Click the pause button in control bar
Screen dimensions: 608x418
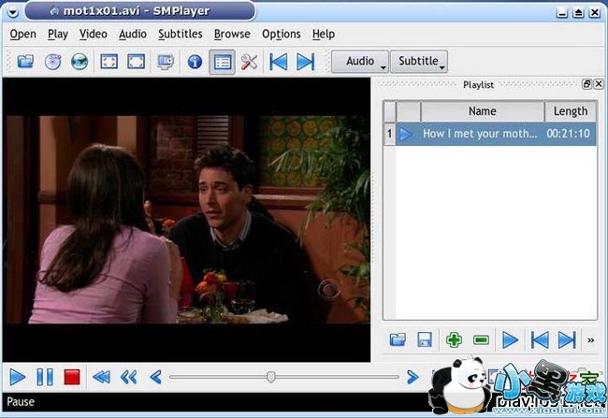pos(45,377)
